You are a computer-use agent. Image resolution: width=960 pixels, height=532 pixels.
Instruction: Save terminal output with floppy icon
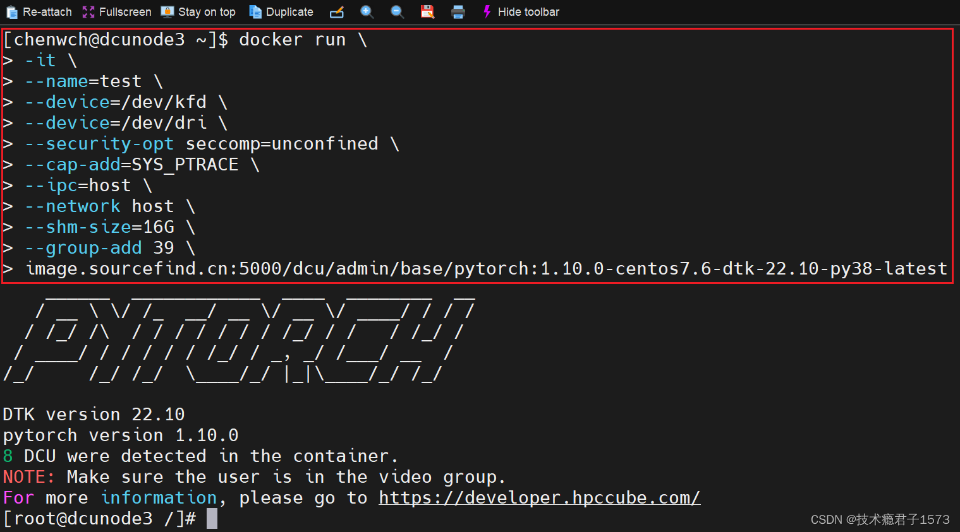pyautogui.click(x=428, y=12)
